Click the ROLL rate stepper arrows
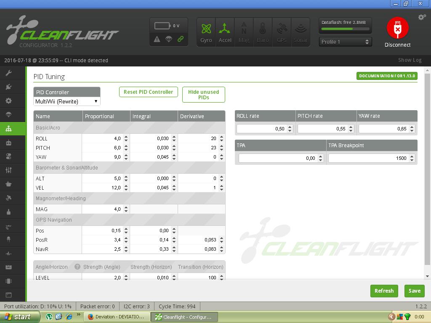Image resolution: width=431 pixels, height=323 pixels. pos(290,129)
